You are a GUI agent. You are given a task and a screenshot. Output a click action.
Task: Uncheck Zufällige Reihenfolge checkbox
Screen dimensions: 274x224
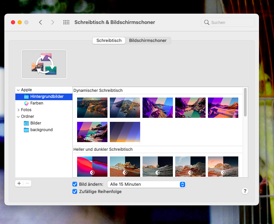[75, 191]
